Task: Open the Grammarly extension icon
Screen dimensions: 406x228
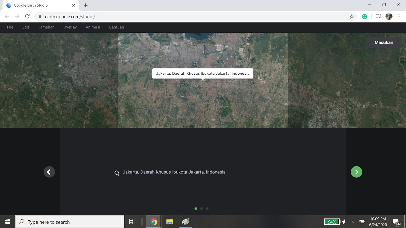Action: pyautogui.click(x=365, y=16)
